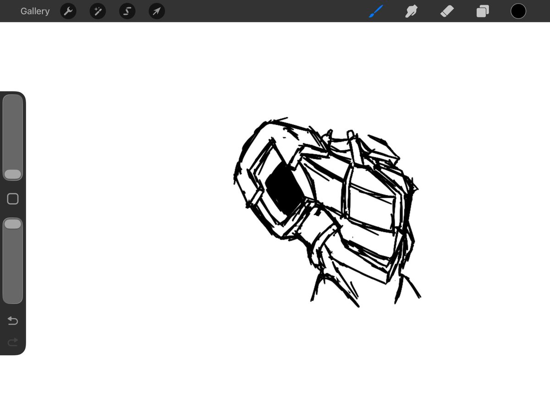The height and width of the screenshot is (412, 550).
Task: Undo the last stroke
Action: click(x=13, y=321)
